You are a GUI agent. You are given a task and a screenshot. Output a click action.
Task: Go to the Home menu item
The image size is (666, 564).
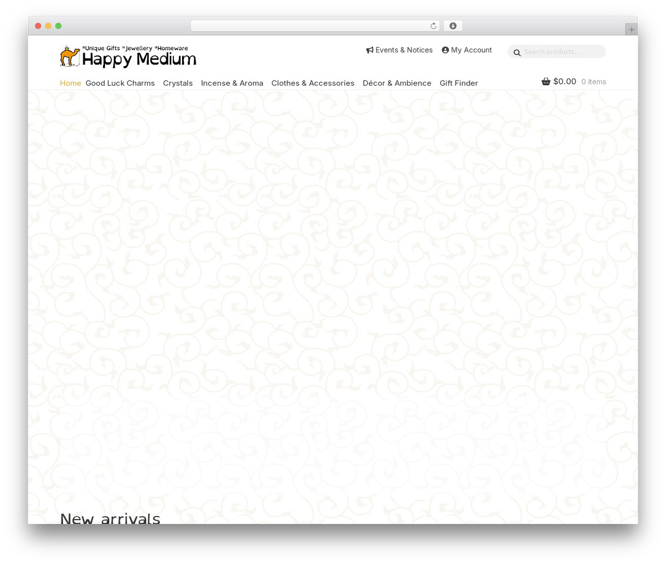[70, 83]
